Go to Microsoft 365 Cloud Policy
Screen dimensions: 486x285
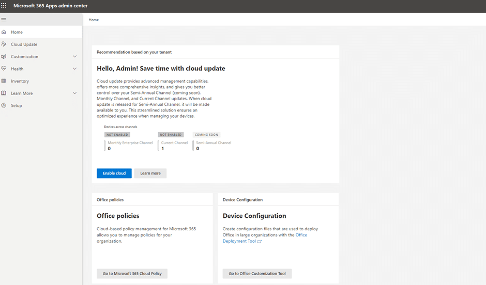click(132, 274)
